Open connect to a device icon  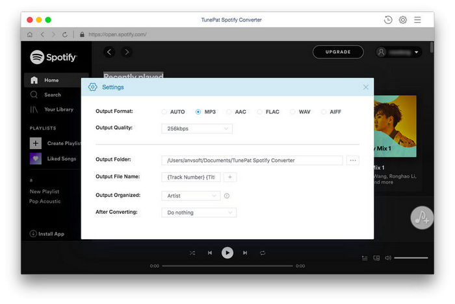pos(376,258)
